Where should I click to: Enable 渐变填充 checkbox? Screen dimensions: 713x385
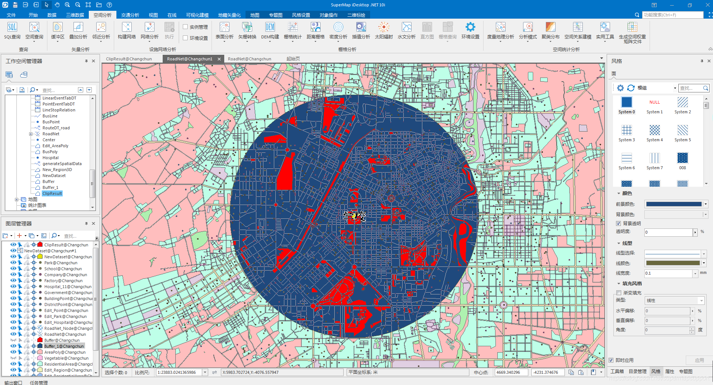click(619, 293)
